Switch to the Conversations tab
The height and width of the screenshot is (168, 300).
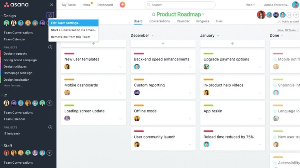point(160,21)
